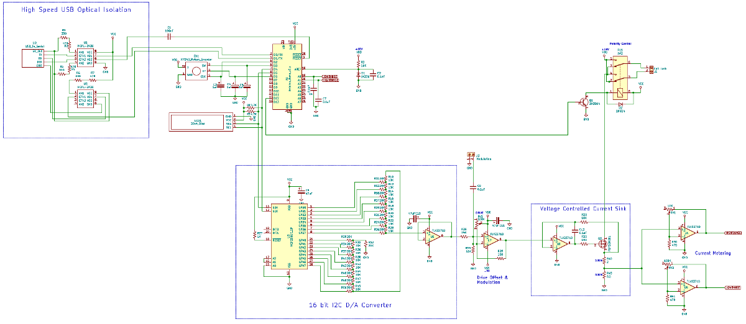
Task: Select the upper current metering op-amp
Action: click(687, 233)
